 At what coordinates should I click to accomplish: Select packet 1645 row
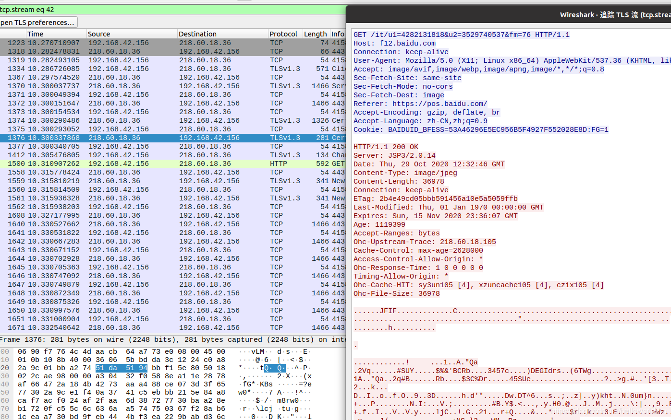[x=173, y=267]
